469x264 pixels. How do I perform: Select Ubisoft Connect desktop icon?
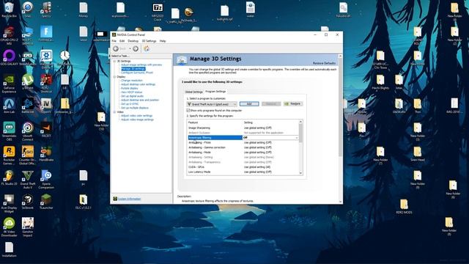point(28,132)
